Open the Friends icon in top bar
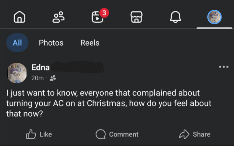This screenshot has height=146, width=234. point(59,17)
